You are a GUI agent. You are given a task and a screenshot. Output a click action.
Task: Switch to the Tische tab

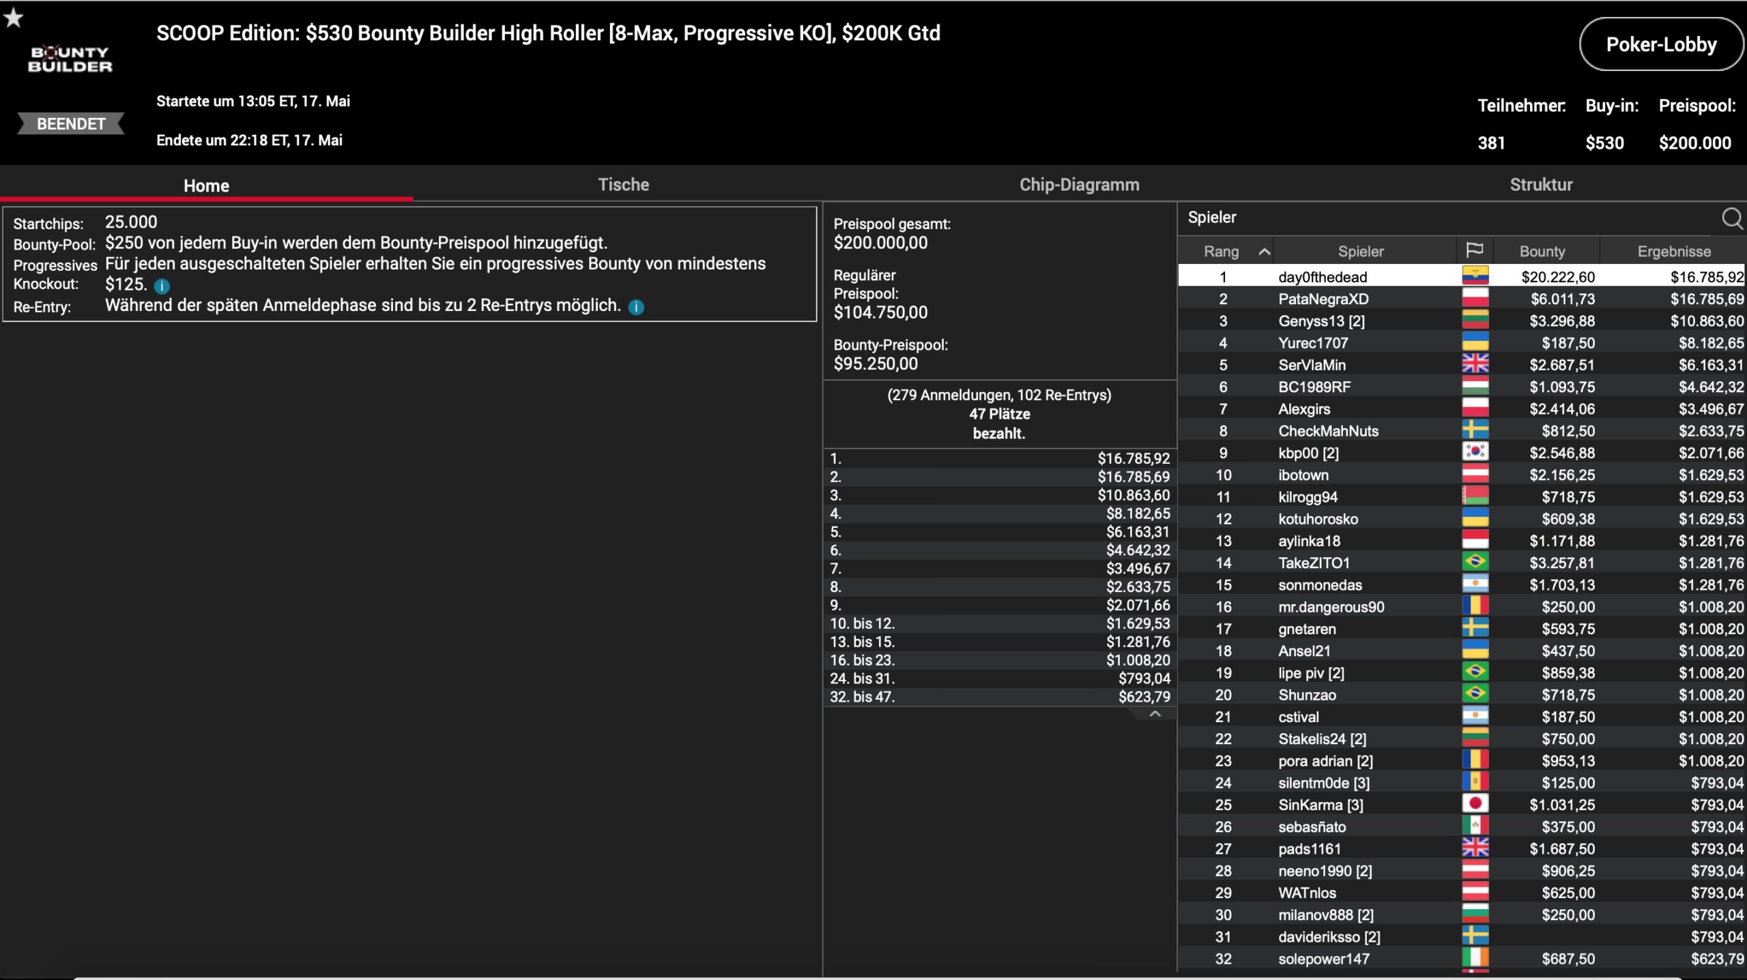[x=623, y=185]
